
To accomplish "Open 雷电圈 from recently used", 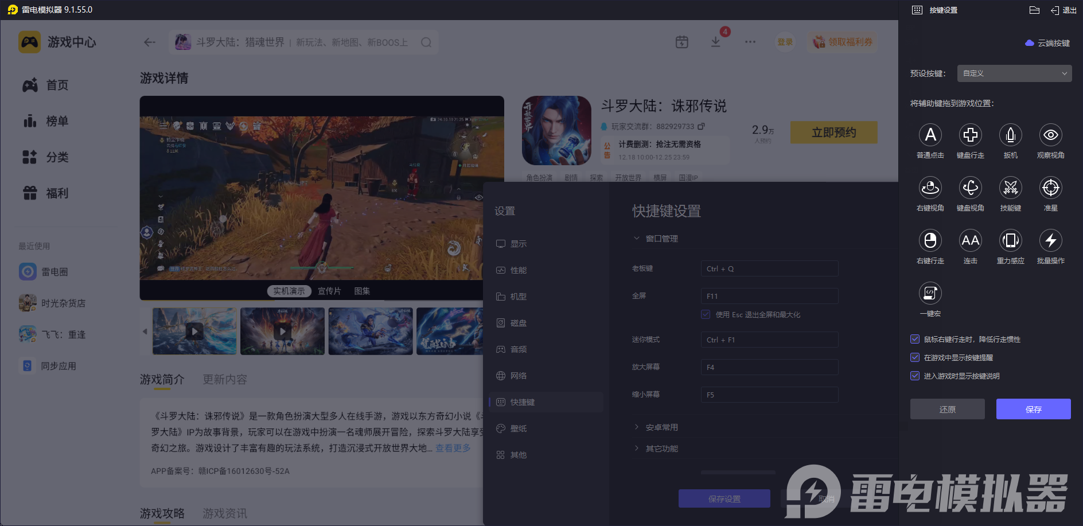I will click(x=44, y=271).
